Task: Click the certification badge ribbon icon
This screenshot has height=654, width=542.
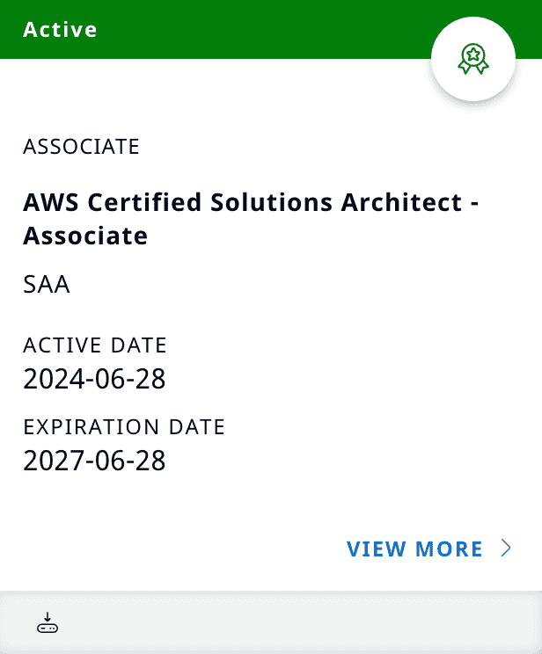Action: click(473, 59)
